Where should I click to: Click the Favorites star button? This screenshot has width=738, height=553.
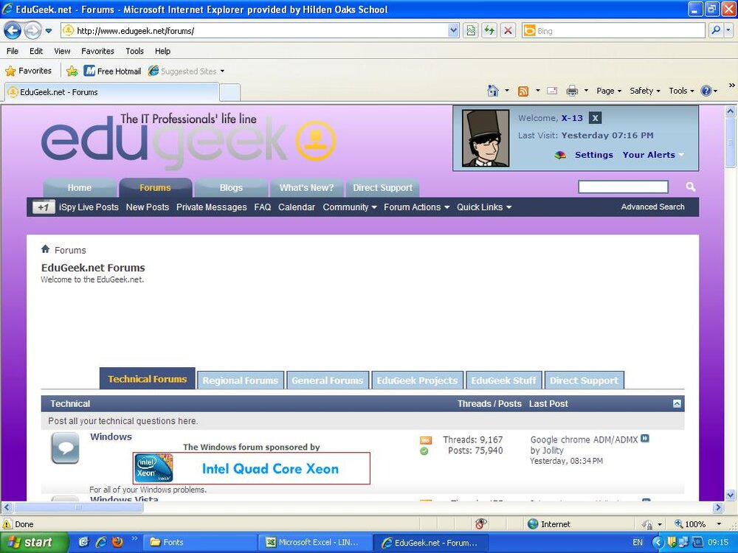[28, 71]
